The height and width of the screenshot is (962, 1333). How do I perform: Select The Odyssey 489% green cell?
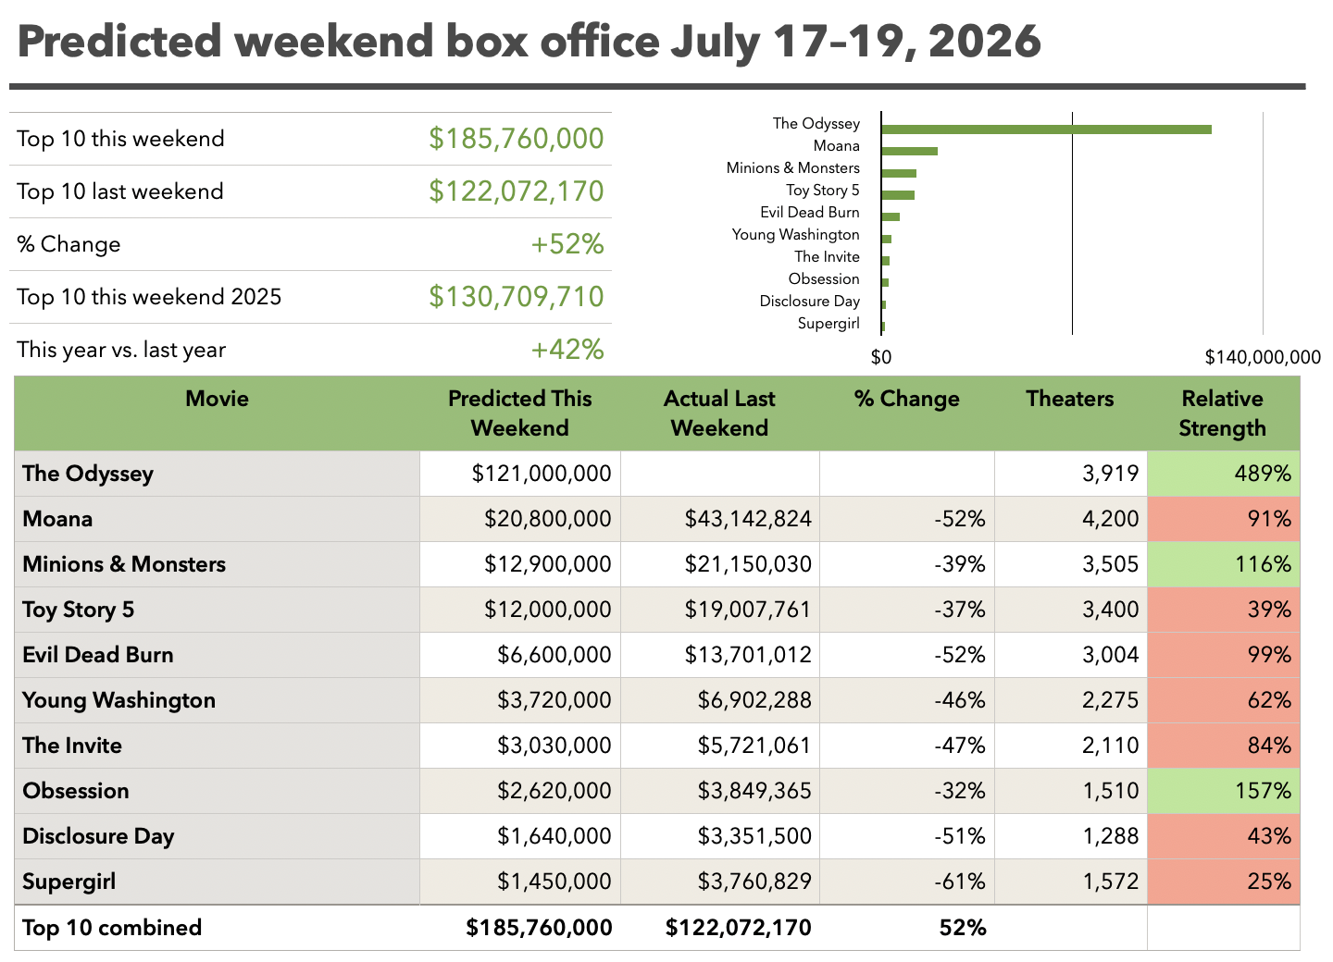click(x=1223, y=474)
